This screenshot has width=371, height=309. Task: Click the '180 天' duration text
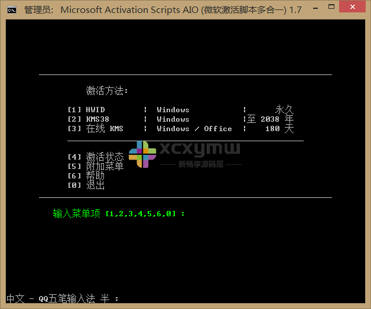[279, 128]
